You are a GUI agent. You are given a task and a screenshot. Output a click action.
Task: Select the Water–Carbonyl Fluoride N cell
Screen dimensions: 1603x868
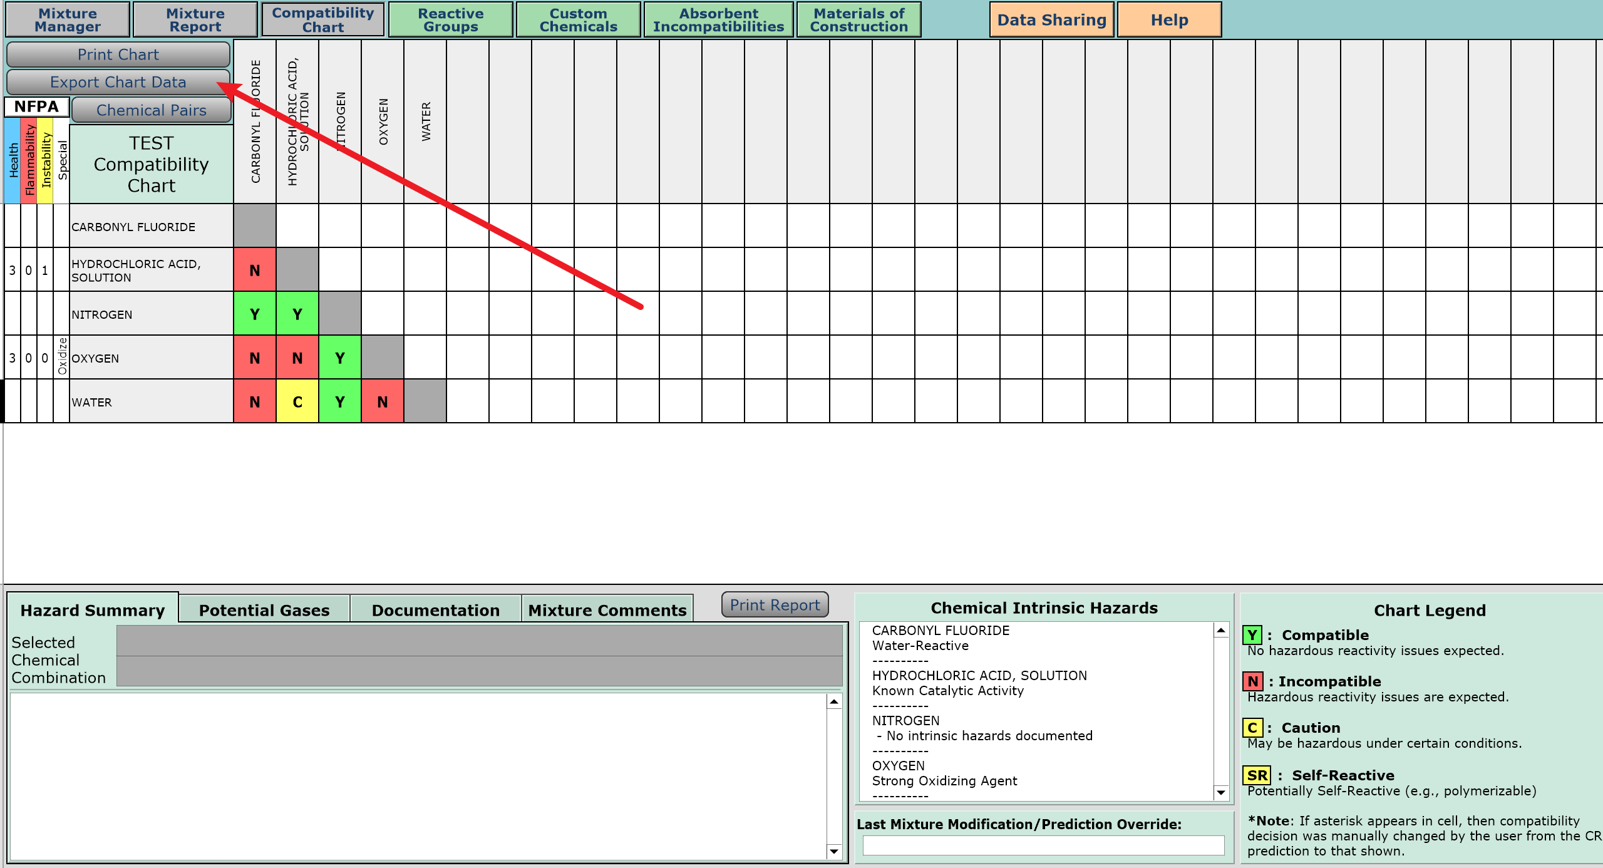(x=255, y=401)
